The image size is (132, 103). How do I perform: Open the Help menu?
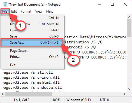50,11
